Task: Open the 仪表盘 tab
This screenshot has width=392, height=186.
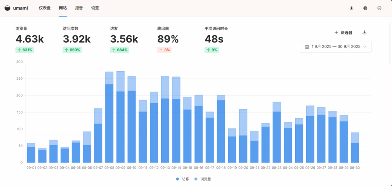Action: point(45,8)
